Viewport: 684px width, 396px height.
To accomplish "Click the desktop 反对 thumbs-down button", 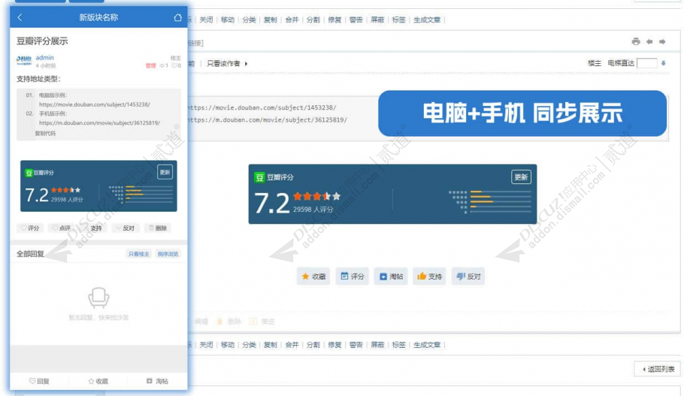I will coord(468,276).
